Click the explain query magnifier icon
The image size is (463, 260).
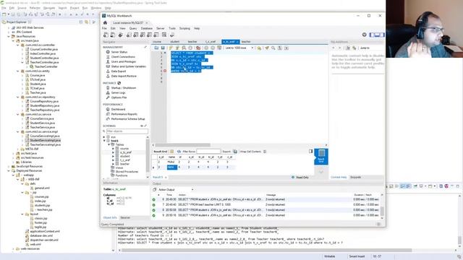tap(184, 48)
